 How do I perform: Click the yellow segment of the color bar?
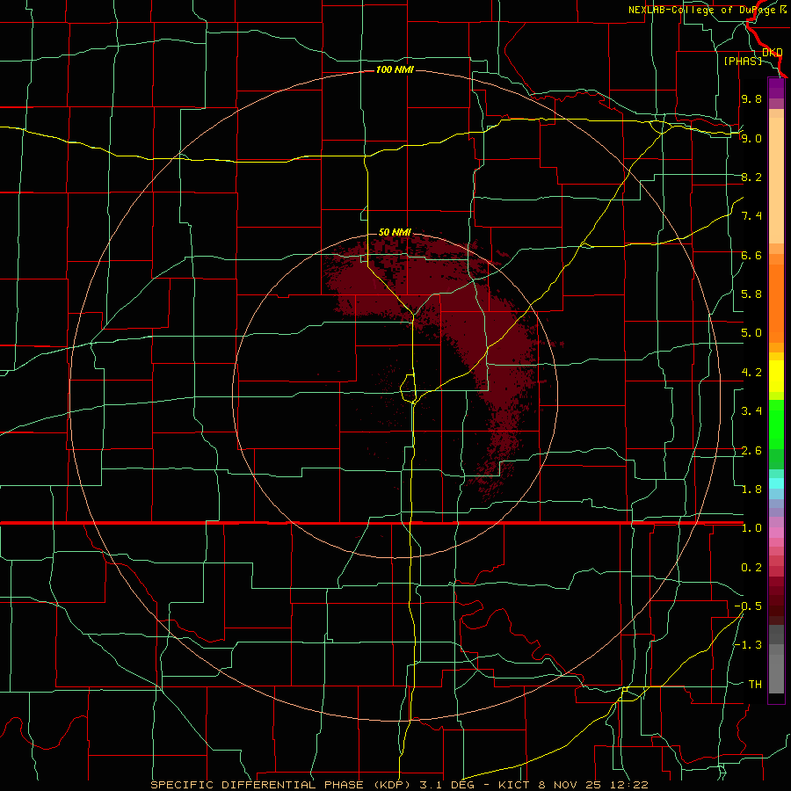776,376
